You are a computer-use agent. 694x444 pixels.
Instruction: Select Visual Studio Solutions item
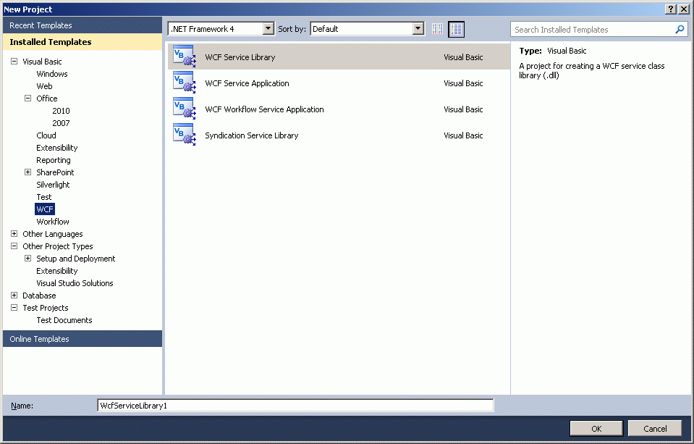(x=75, y=284)
